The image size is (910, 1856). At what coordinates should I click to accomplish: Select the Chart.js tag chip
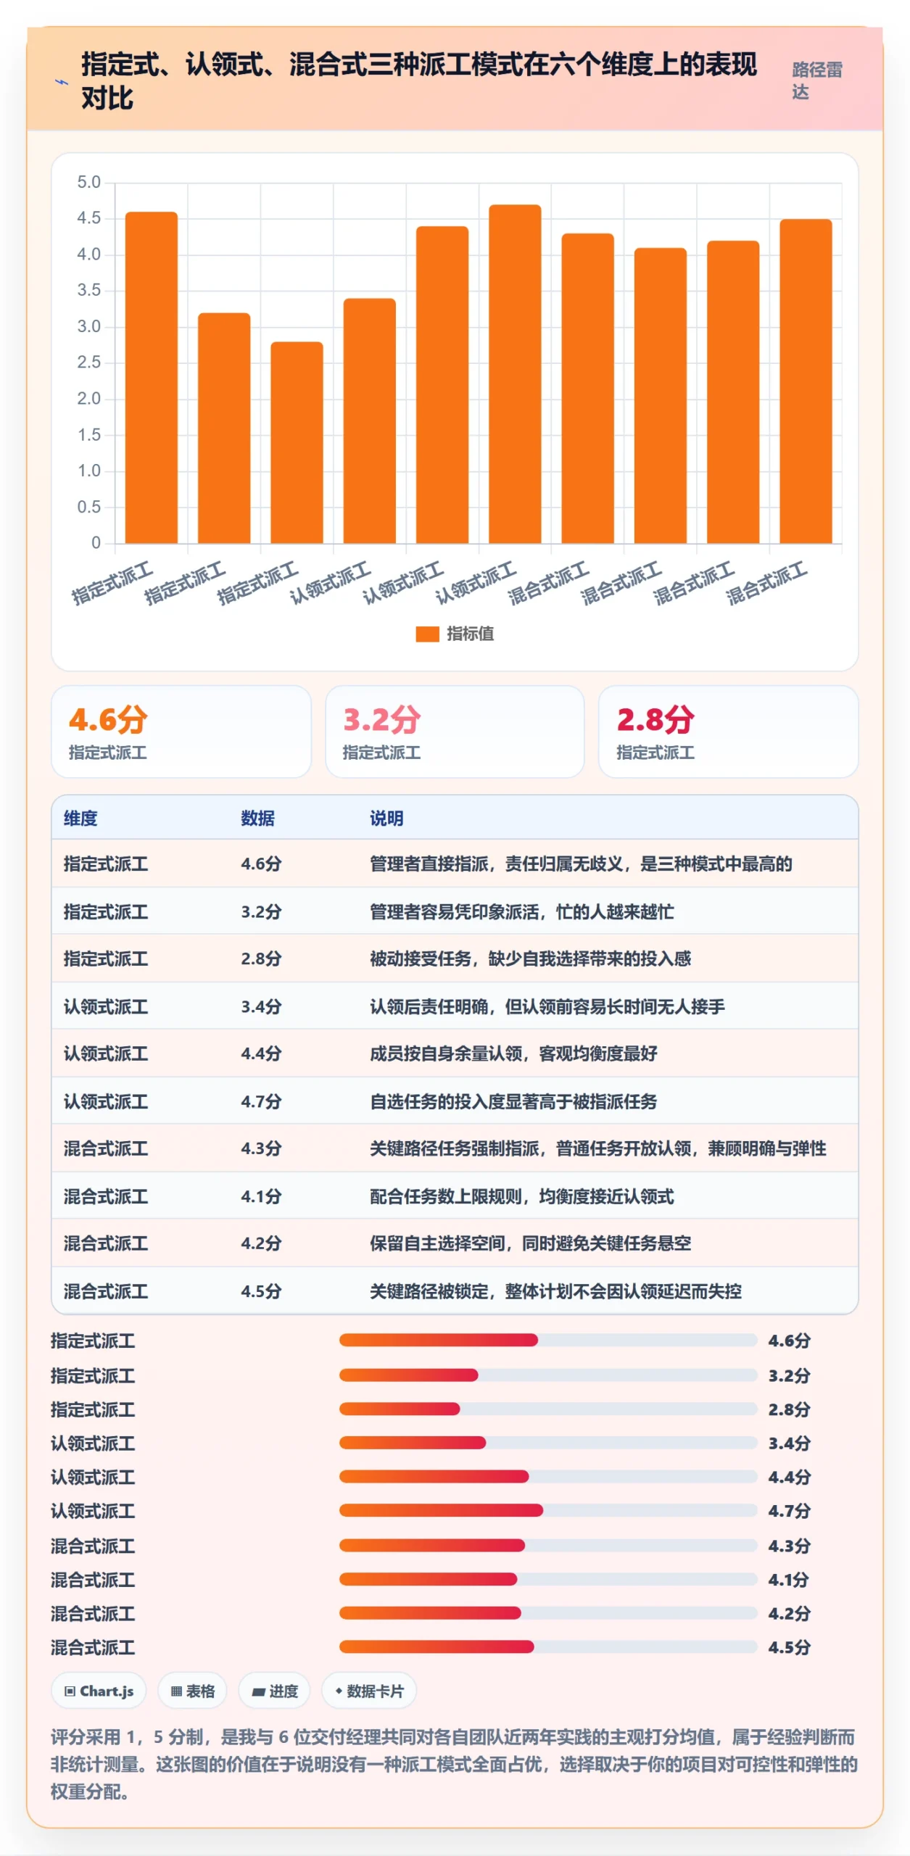pyautogui.click(x=99, y=1691)
